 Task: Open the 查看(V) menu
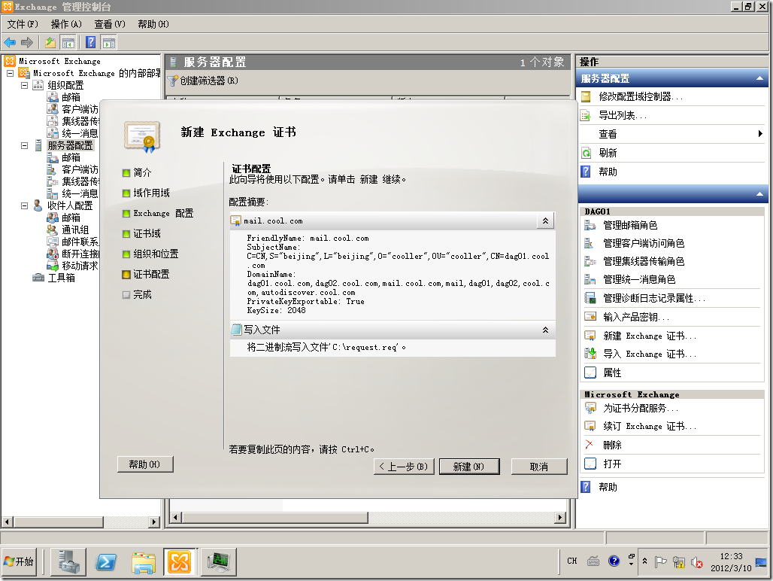click(x=108, y=24)
